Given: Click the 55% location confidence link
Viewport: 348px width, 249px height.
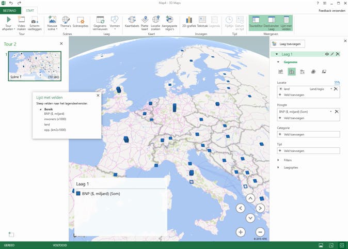Looking at the screenshot, I should [x=337, y=83].
